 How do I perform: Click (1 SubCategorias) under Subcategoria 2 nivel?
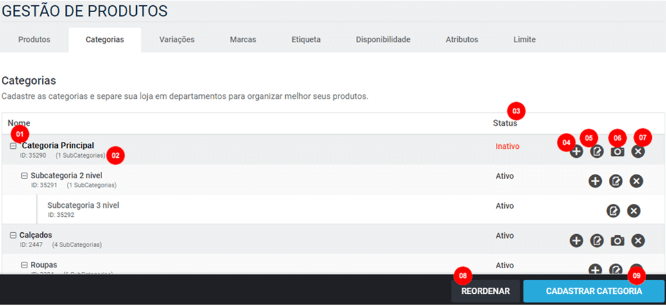pyautogui.click(x=91, y=185)
